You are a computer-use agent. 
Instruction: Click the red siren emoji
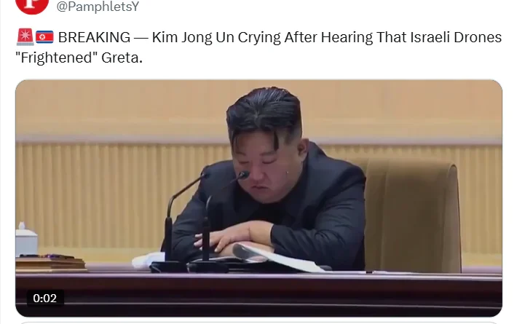click(25, 36)
